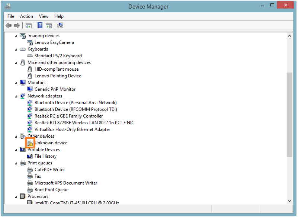This screenshot has width=299, height=218.
Task: Select Root Print Queue entry
Action: 51,190
